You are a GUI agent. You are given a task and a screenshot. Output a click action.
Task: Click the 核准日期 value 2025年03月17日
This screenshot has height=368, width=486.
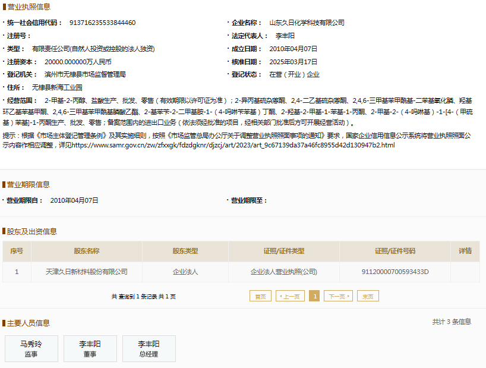pos(294,62)
